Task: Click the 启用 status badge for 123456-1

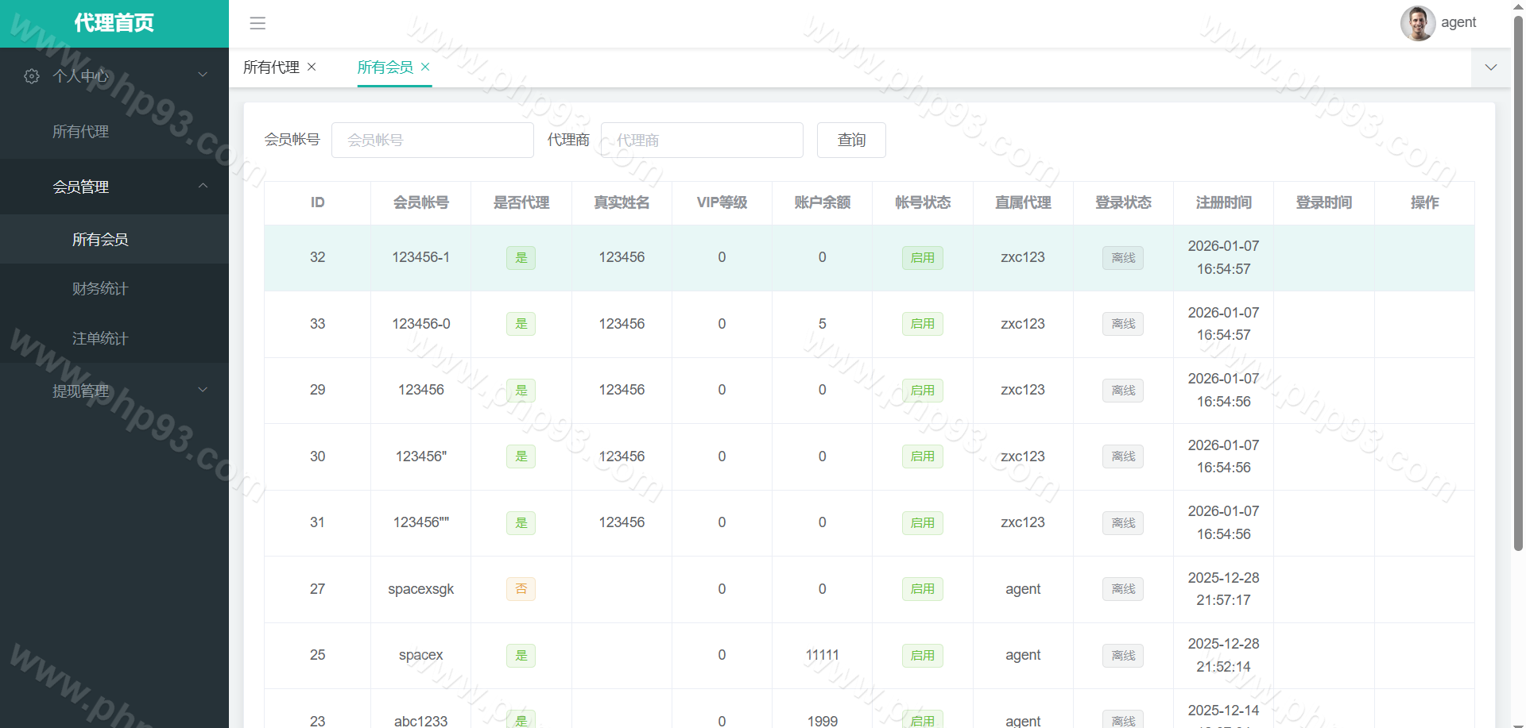Action: 922,258
